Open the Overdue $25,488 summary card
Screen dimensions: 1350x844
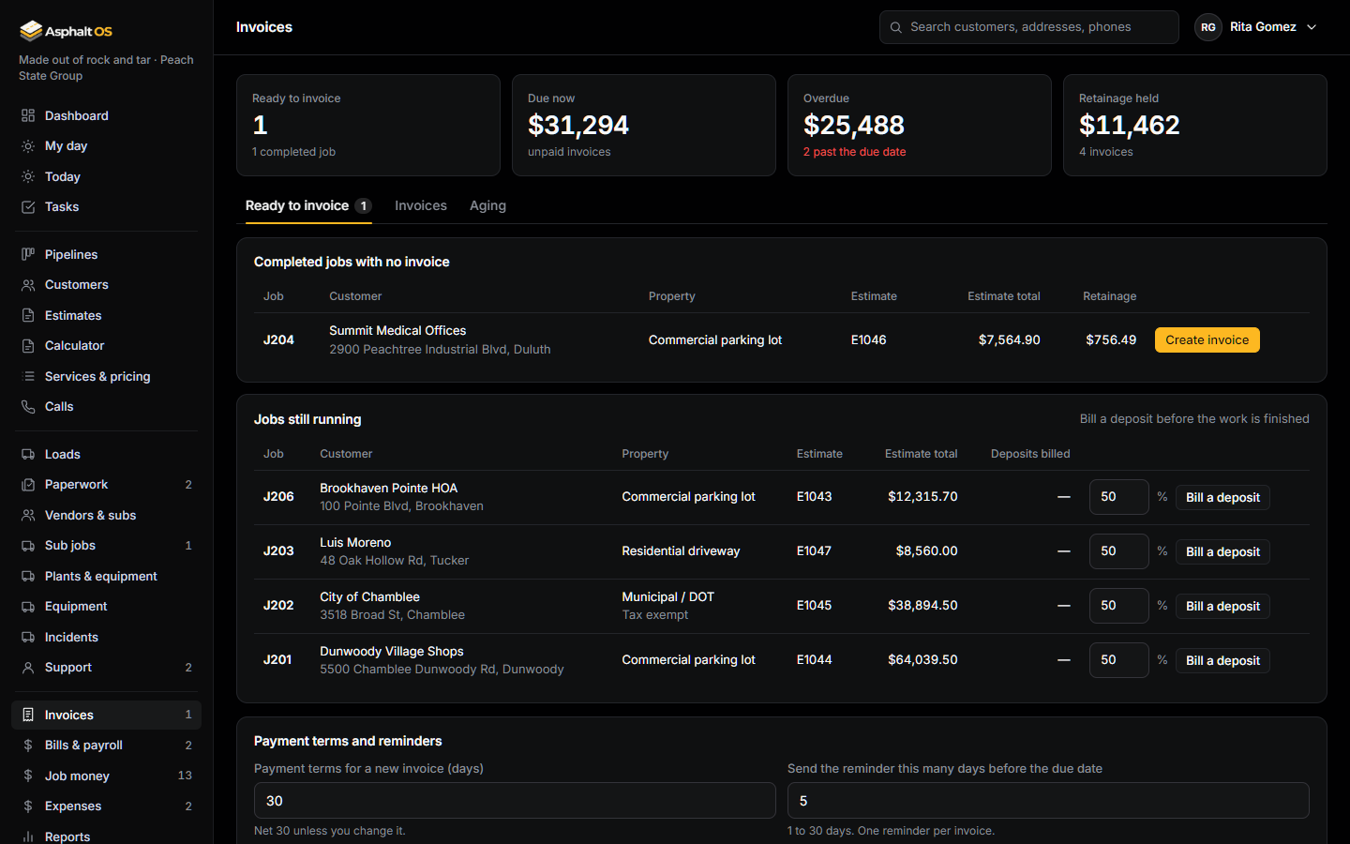coord(920,126)
